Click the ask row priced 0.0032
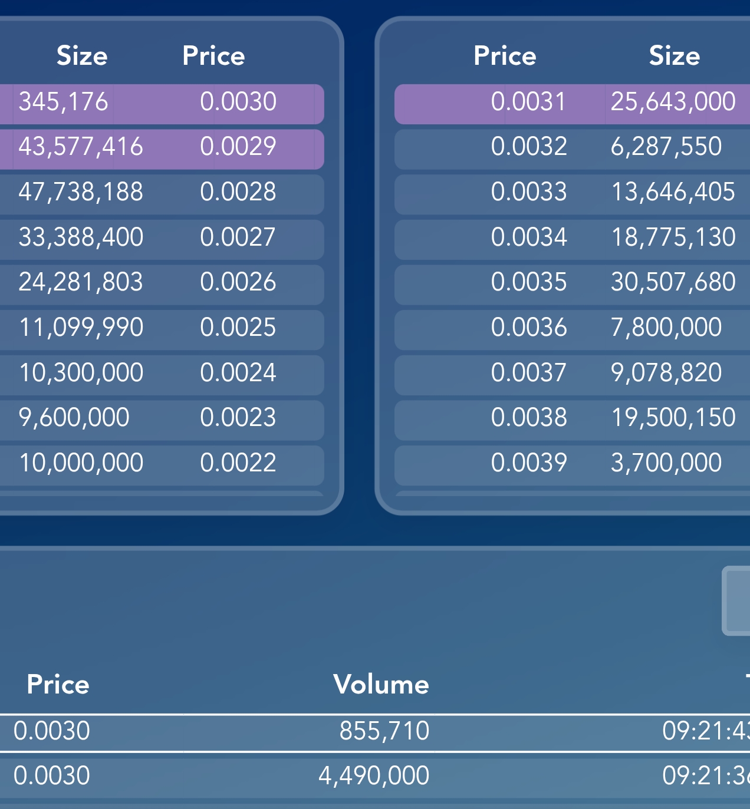This screenshot has height=809, width=750. coord(572,150)
